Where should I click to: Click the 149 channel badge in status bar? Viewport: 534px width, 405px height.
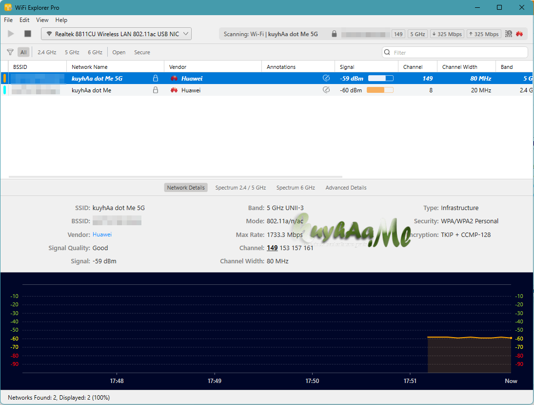click(398, 34)
